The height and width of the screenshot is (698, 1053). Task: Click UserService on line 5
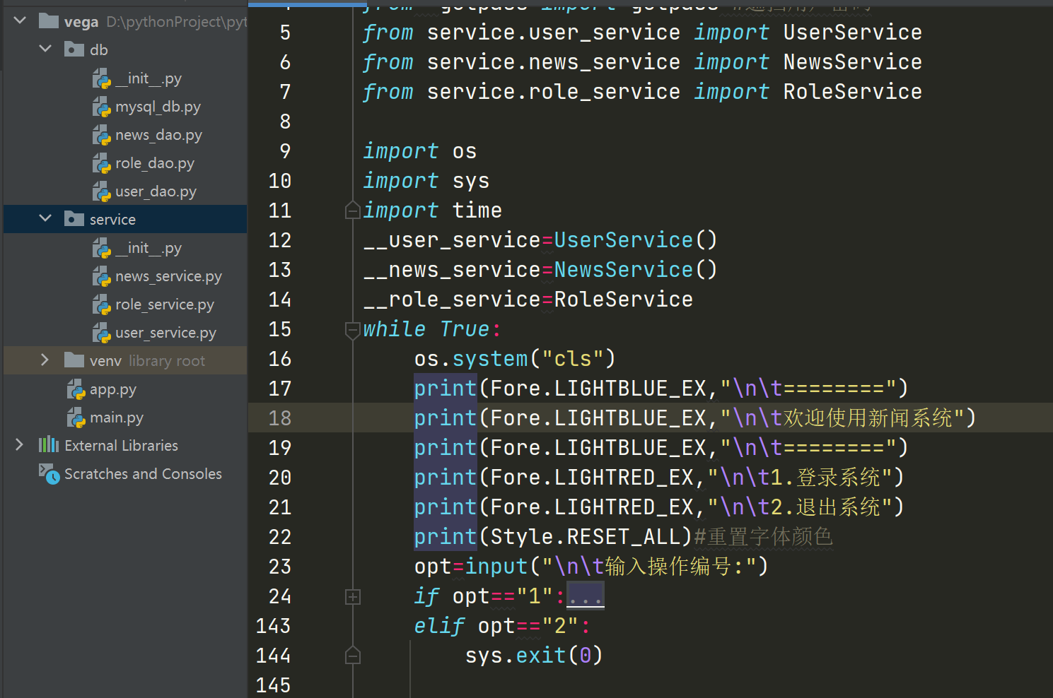853,32
